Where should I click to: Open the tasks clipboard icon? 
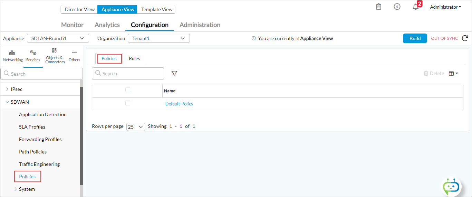click(x=379, y=7)
